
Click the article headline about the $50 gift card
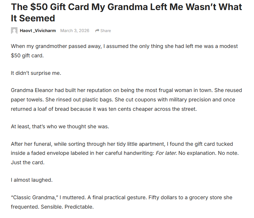click(x=126, y=12)
